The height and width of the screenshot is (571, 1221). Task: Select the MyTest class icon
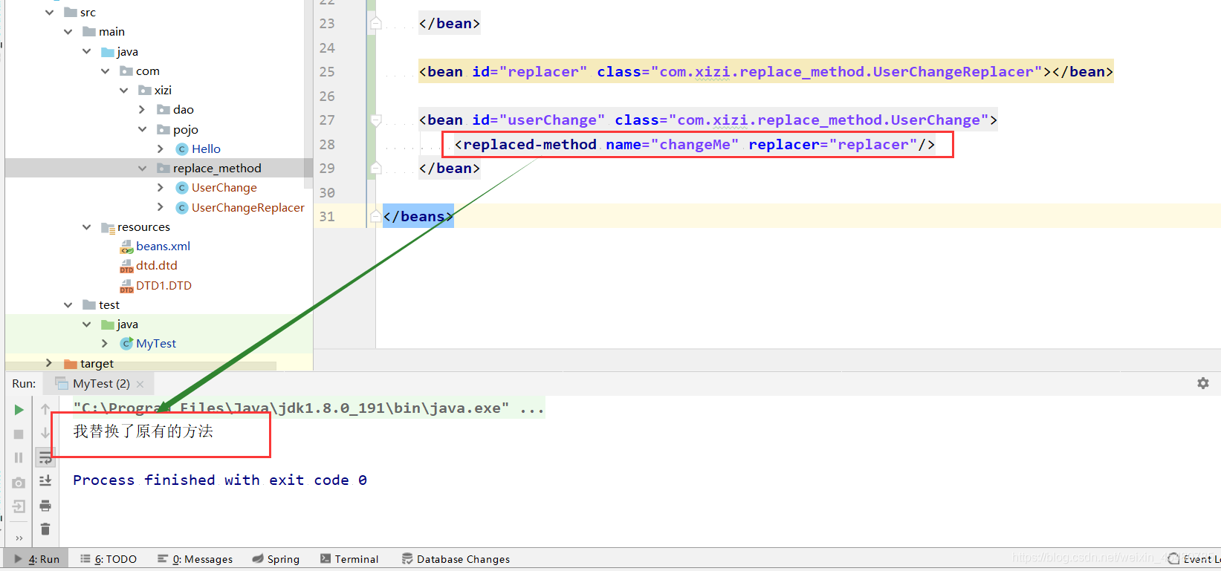[126, 343]
